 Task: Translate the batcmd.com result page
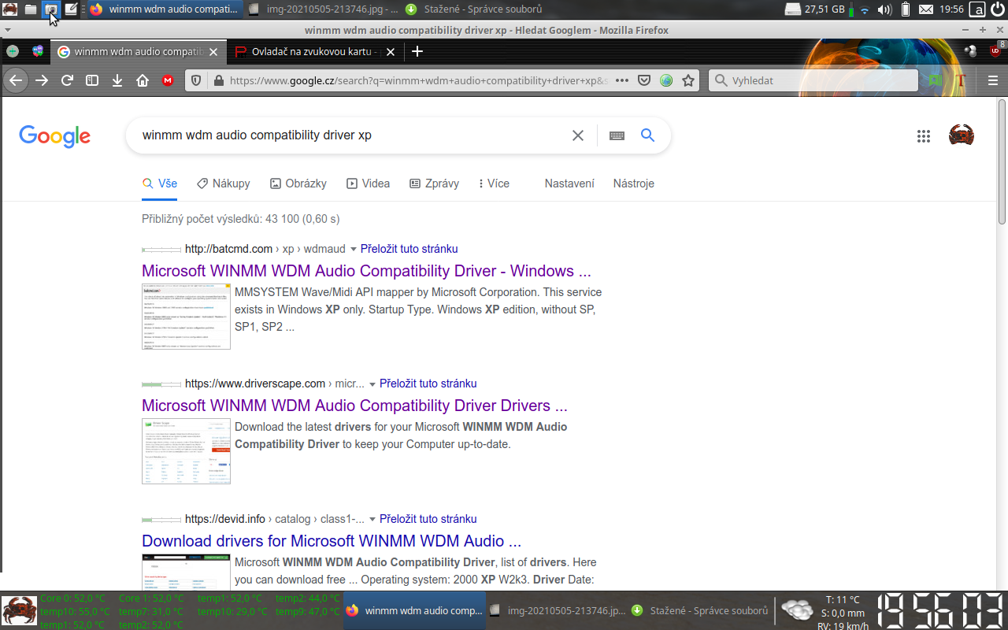point(409,249)
